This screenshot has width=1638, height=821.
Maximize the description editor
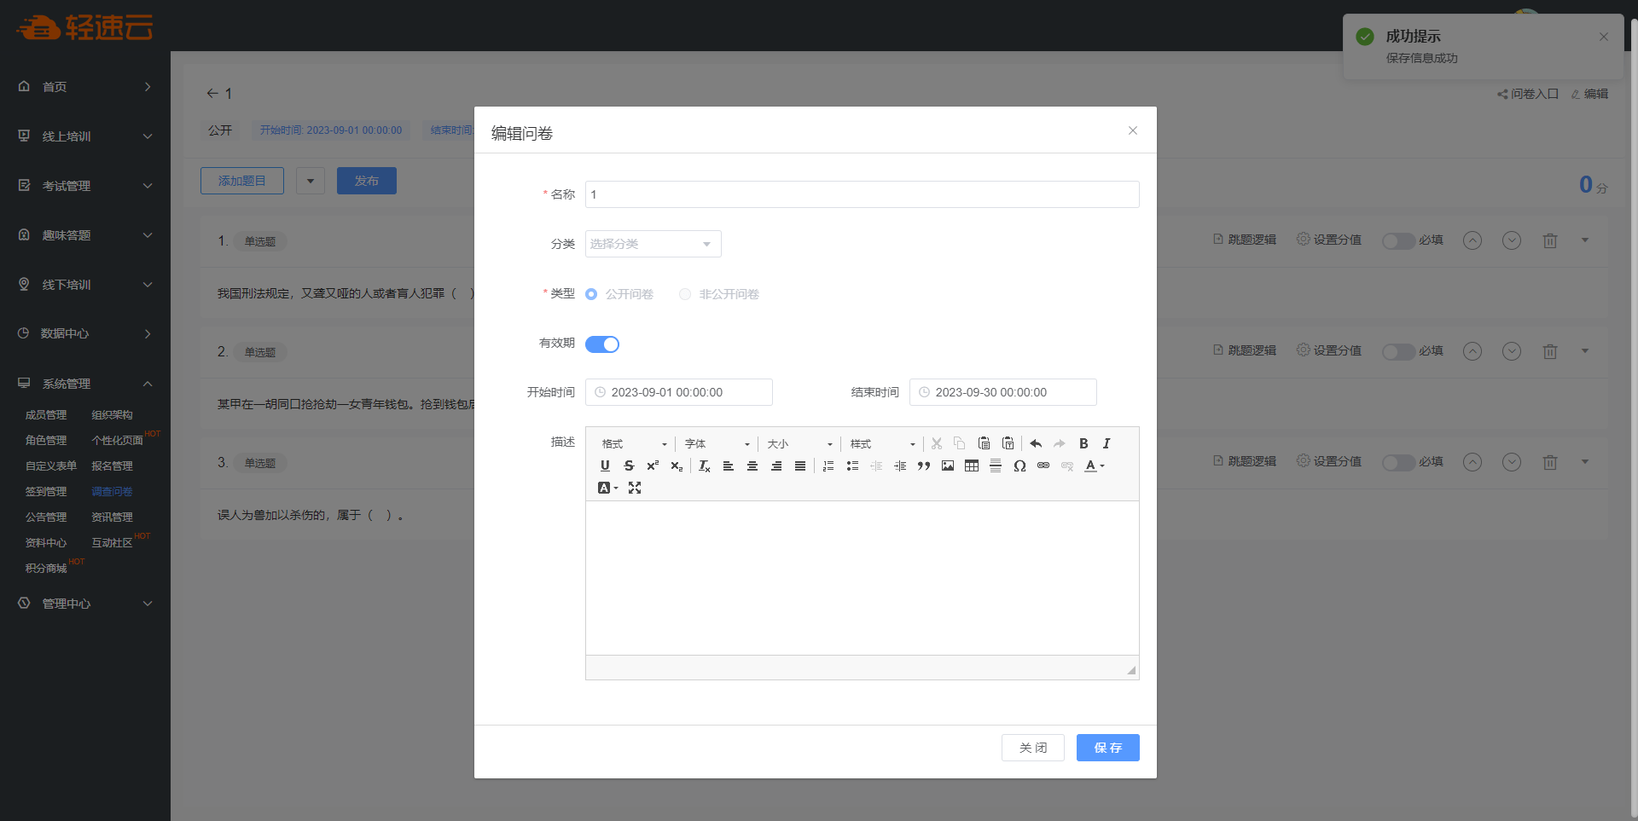click(x=635, y=488)
